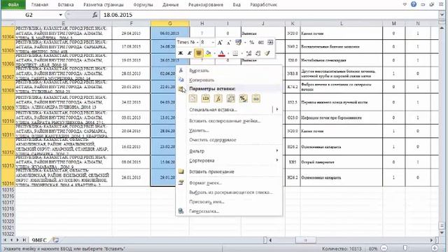This screenshot has height=252, width=448.
Task: Open the Times New Roman font name dropdown
Action: [197, 42]
